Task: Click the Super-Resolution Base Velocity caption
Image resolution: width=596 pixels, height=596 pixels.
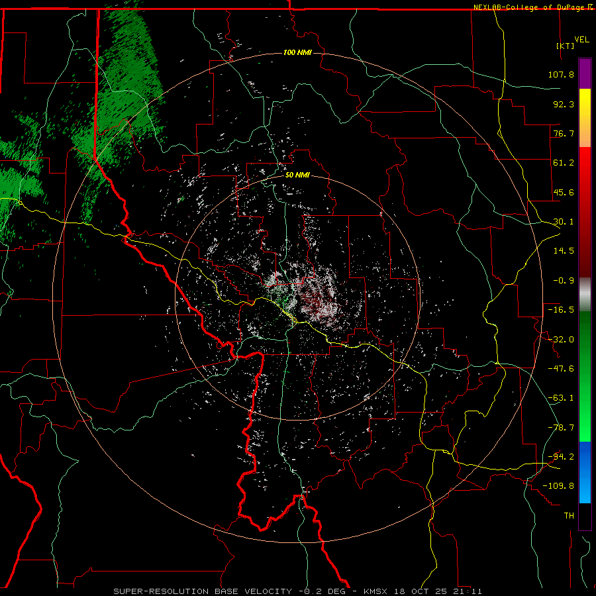Action: [x=297, y=591]
